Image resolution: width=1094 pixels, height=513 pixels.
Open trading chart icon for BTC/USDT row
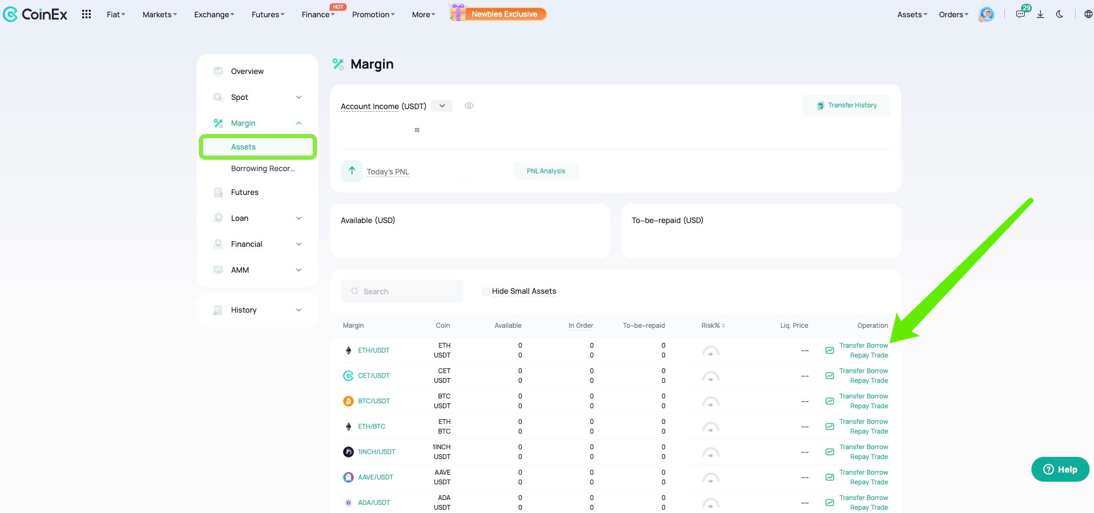[830, 401]
